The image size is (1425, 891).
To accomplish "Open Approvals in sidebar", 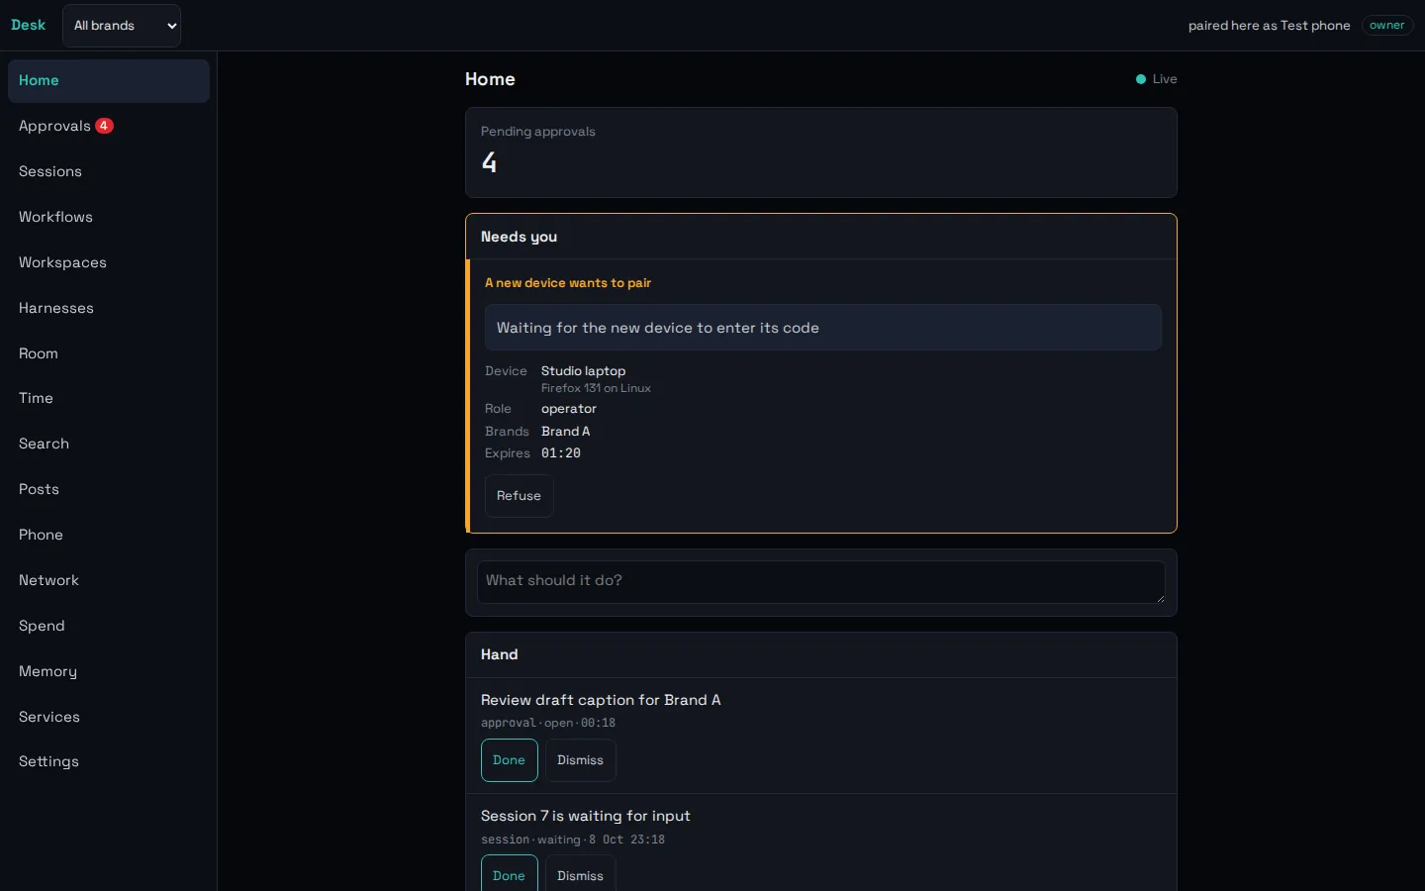I will click(x=109, y=127).
